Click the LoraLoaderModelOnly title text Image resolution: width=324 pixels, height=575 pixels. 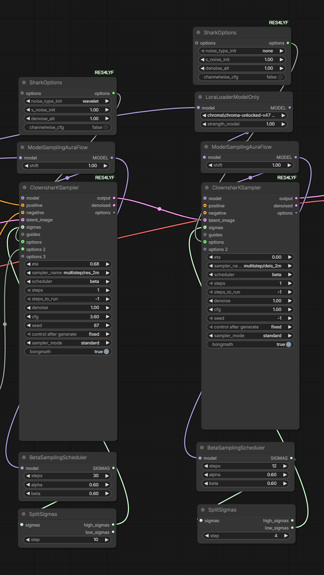coord(233,97)
